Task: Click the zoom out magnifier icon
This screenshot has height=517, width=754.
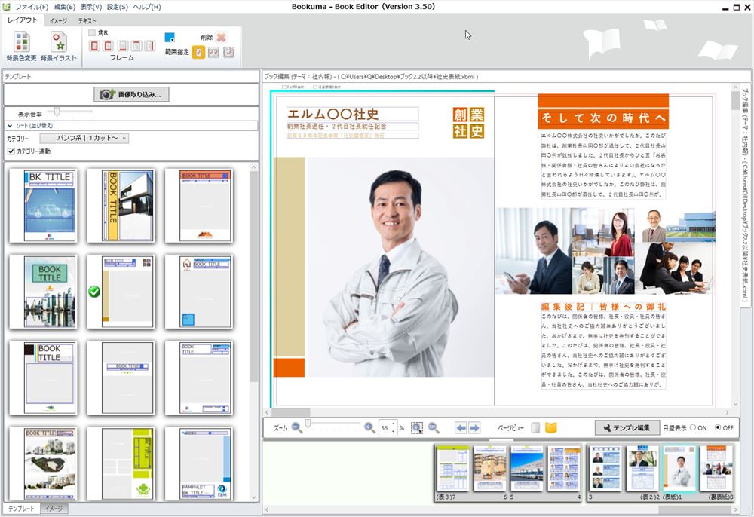Action: point(297,427)
